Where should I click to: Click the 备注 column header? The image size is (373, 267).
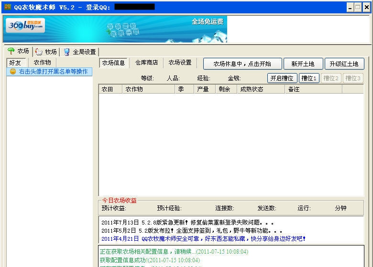click(314, 89)
